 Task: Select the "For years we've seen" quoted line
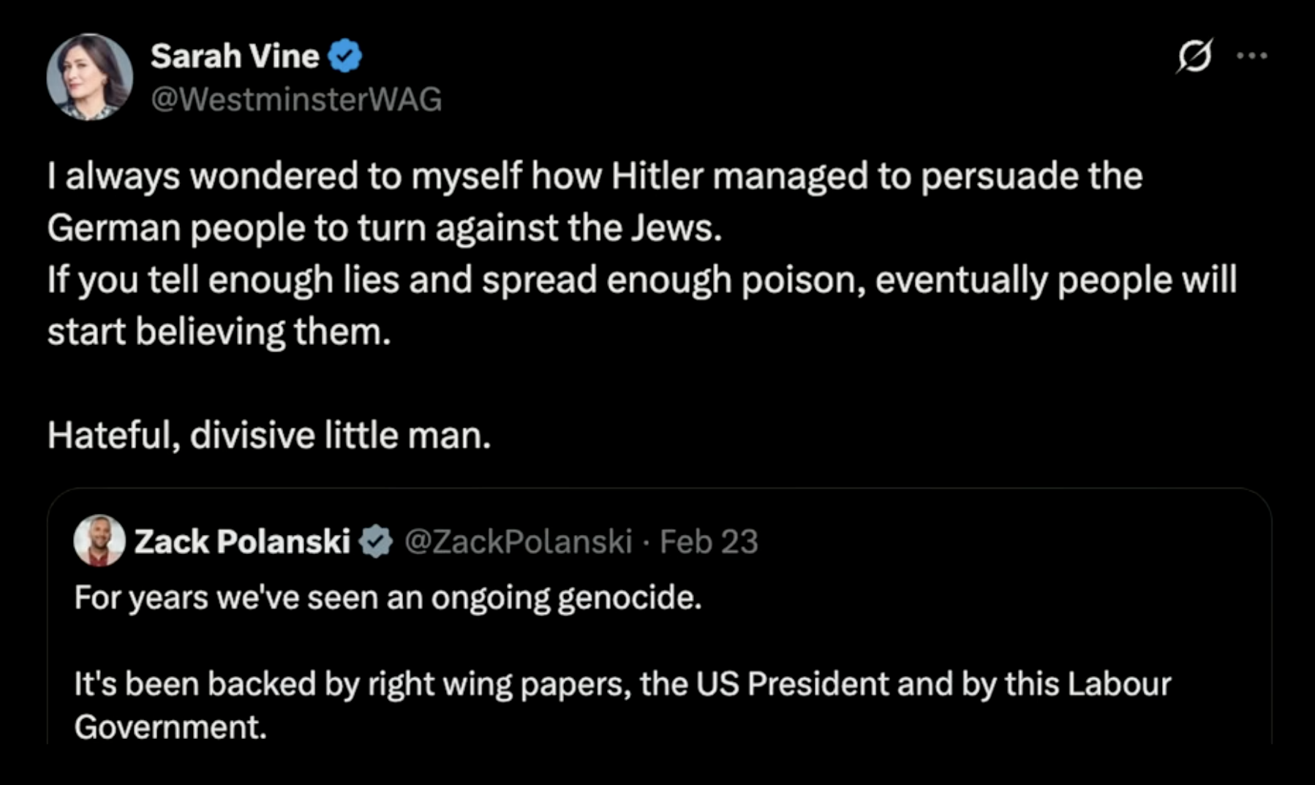pos(388,598)
